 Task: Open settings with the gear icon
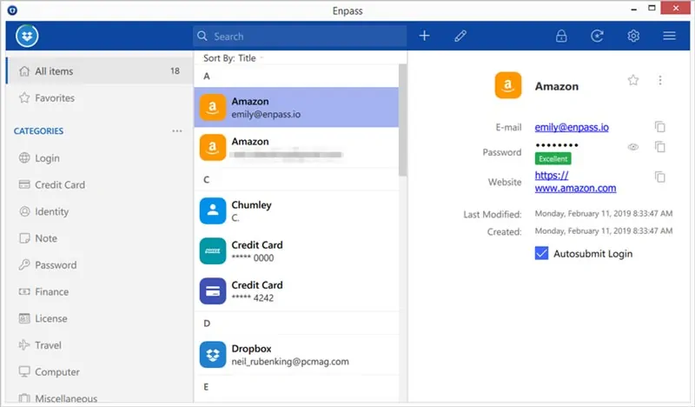633,36
